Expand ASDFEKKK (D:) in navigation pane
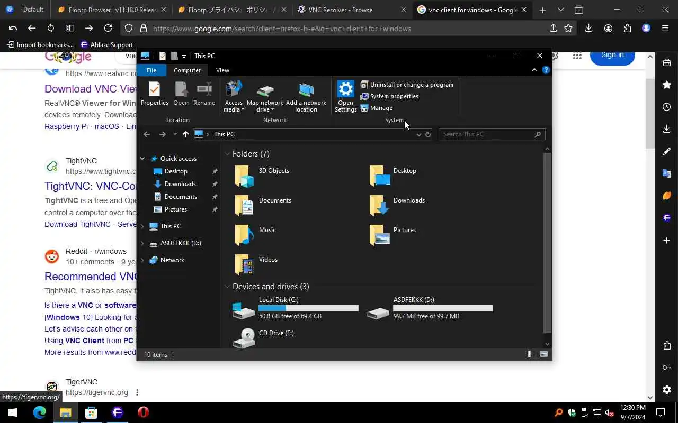Viewport: 678px width, 423px height. [x=142, y=243]
